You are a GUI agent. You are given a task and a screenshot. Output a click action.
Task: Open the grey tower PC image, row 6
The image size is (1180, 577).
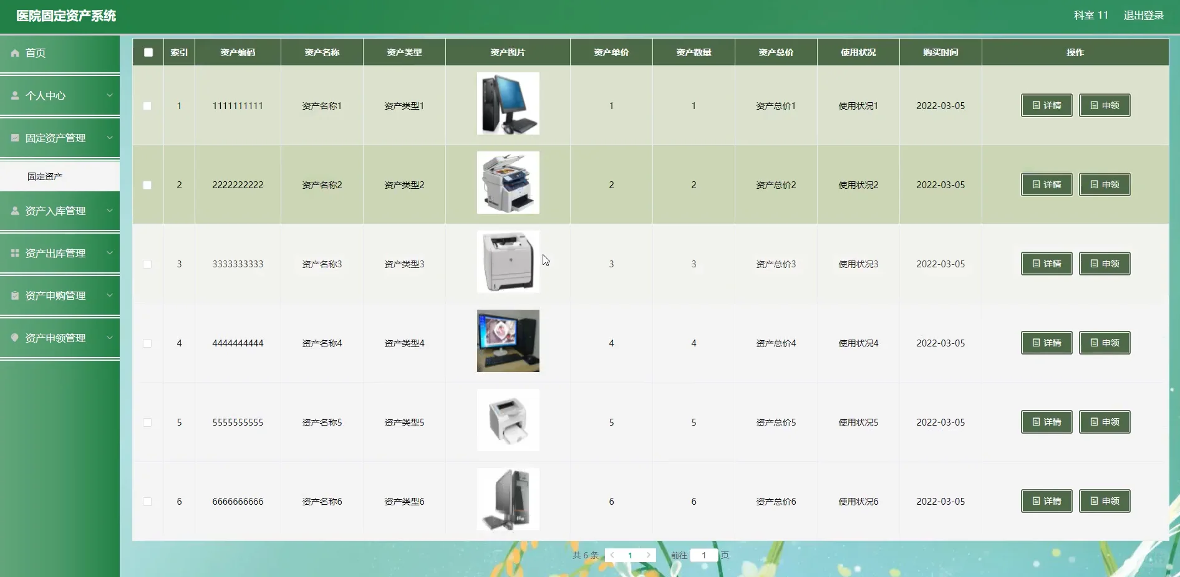point(508,499)
